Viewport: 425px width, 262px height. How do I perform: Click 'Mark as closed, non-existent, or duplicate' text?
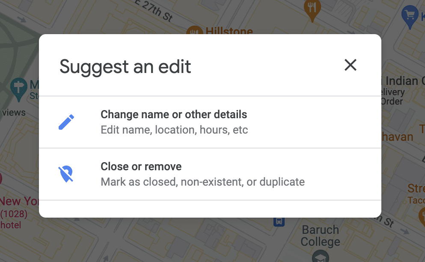203,182
